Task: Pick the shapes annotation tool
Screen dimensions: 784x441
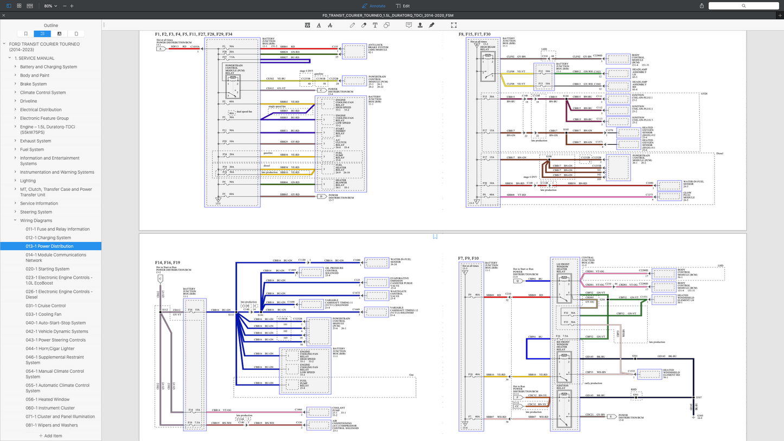Action: (x=386, y=25)
